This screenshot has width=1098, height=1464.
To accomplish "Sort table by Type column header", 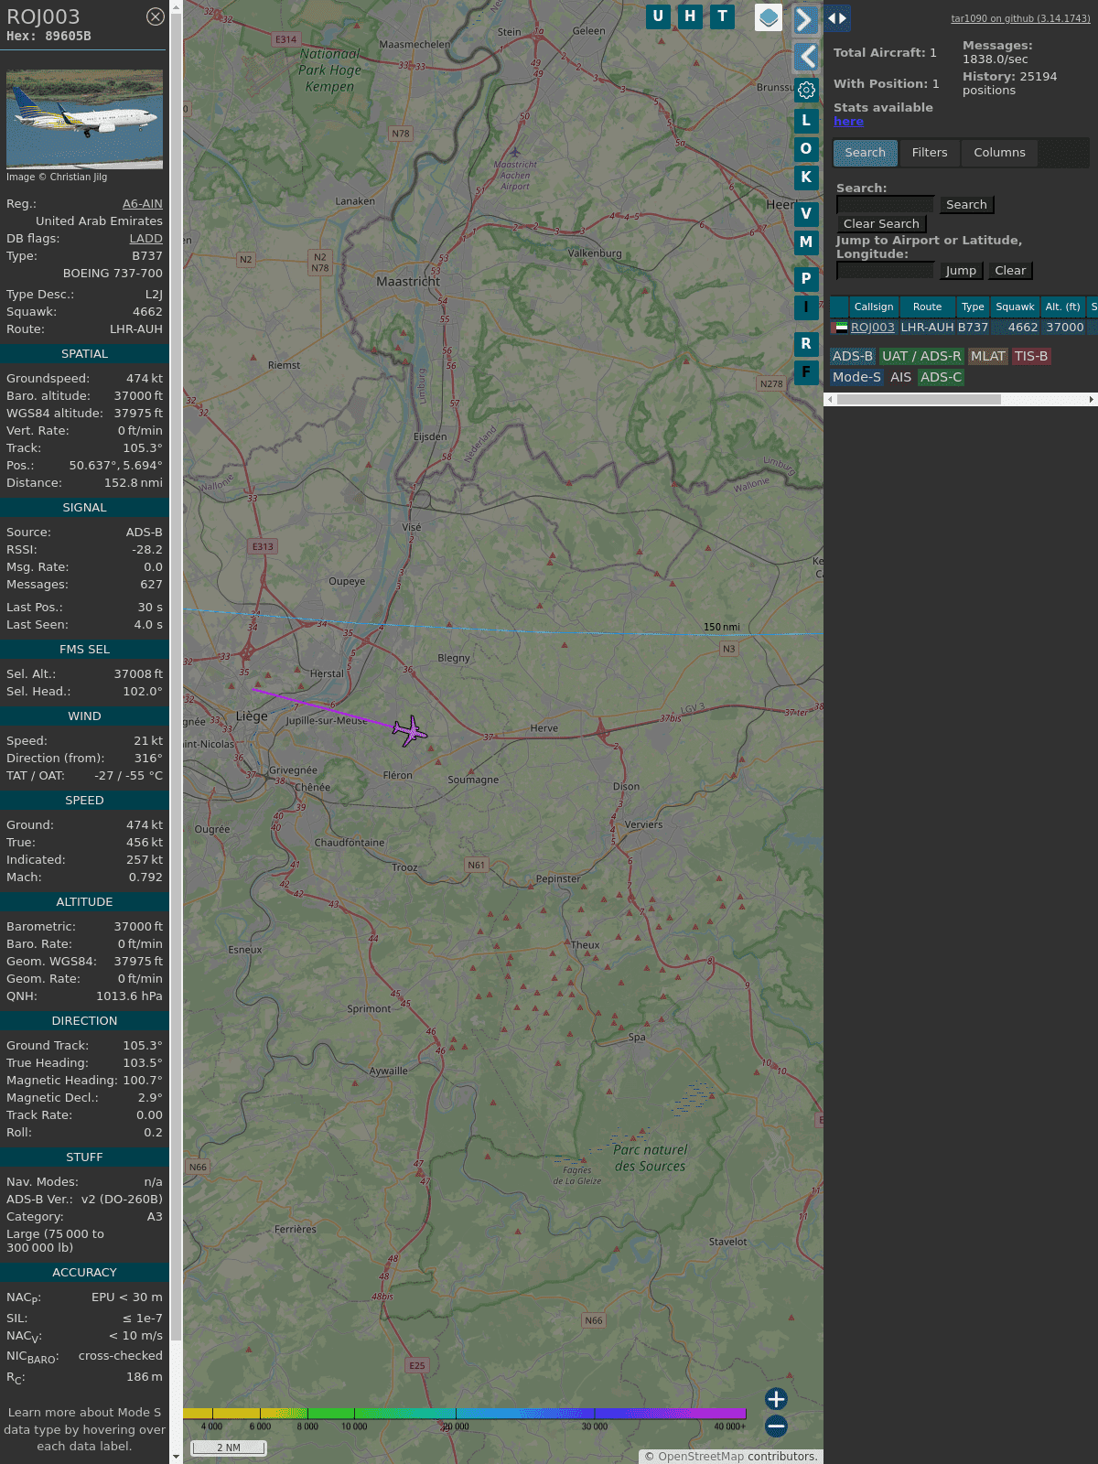I will coord(973,307).
